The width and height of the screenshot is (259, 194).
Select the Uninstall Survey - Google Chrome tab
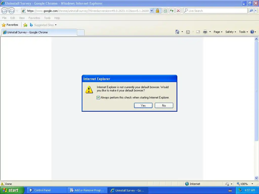click(39, 32)
